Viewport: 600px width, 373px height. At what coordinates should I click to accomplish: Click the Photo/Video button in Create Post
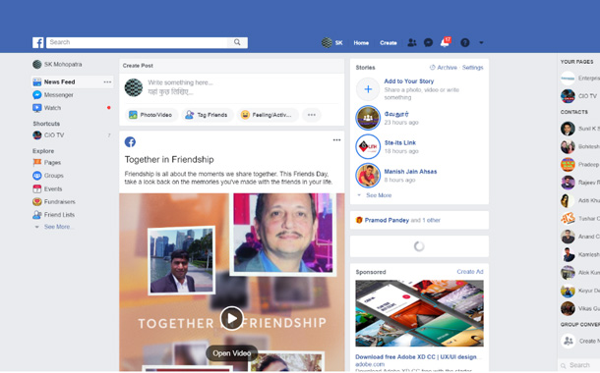pyautogui.click(x=151, y=115)
